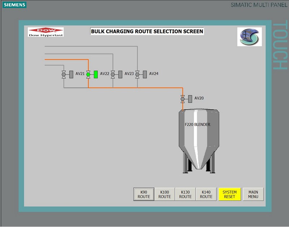Hit the yellow SYSTEM RESET button
The height and width of the screenshot is (227, 289).
[229, 194]
